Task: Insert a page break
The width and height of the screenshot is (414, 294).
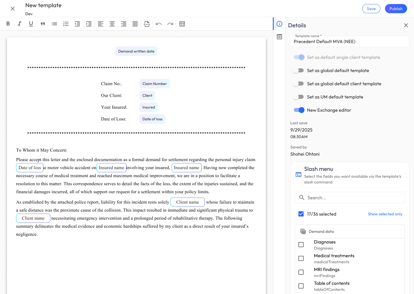Action: 147,24
